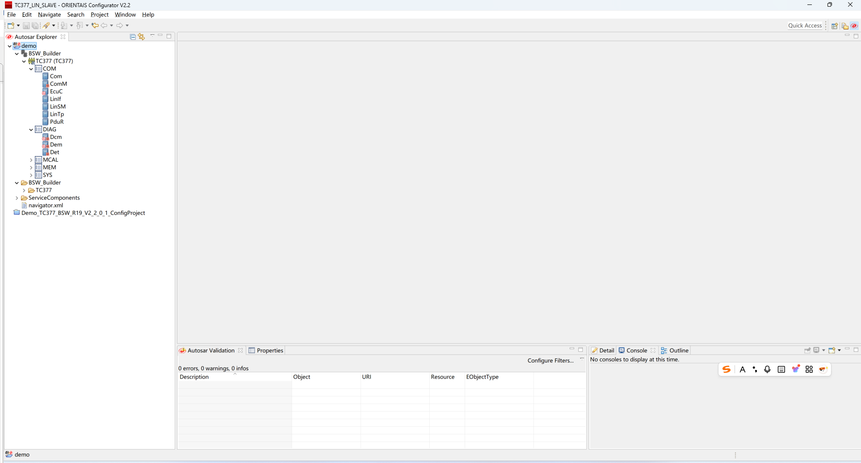Expand the ServiceComponents folder

(17, 198)
